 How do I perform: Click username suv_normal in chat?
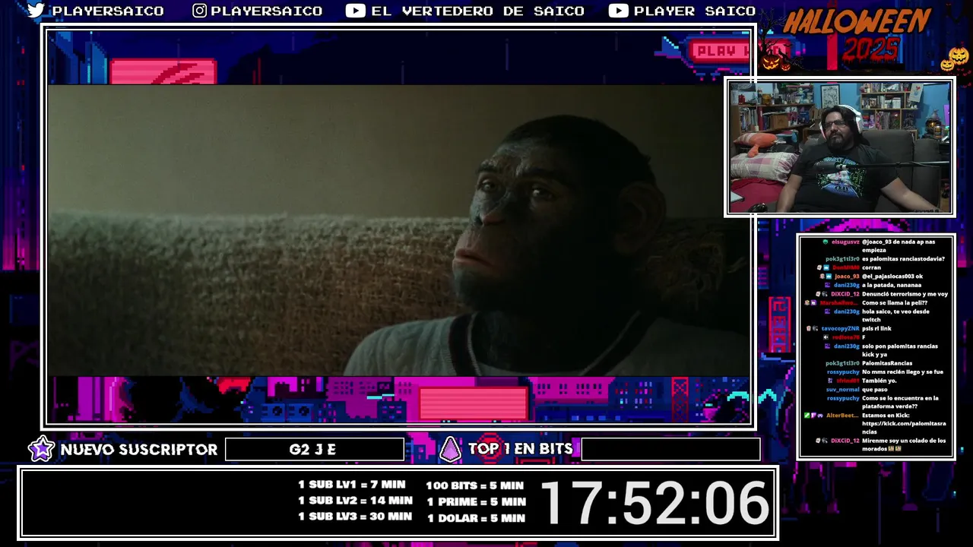click(x=843, y=389)
